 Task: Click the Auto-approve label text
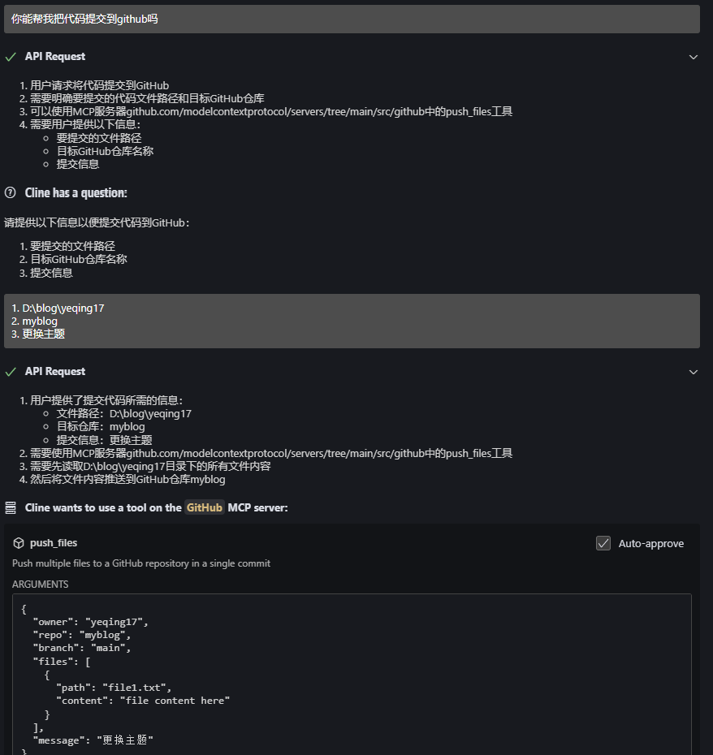tap(650, 543)
